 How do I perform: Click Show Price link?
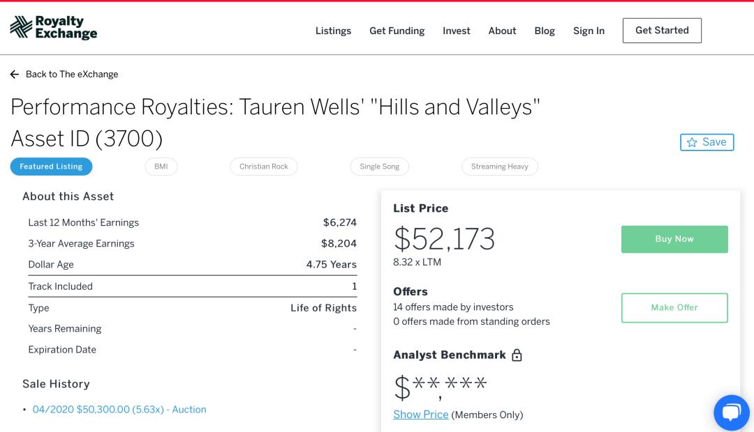[x=421, y=415]
